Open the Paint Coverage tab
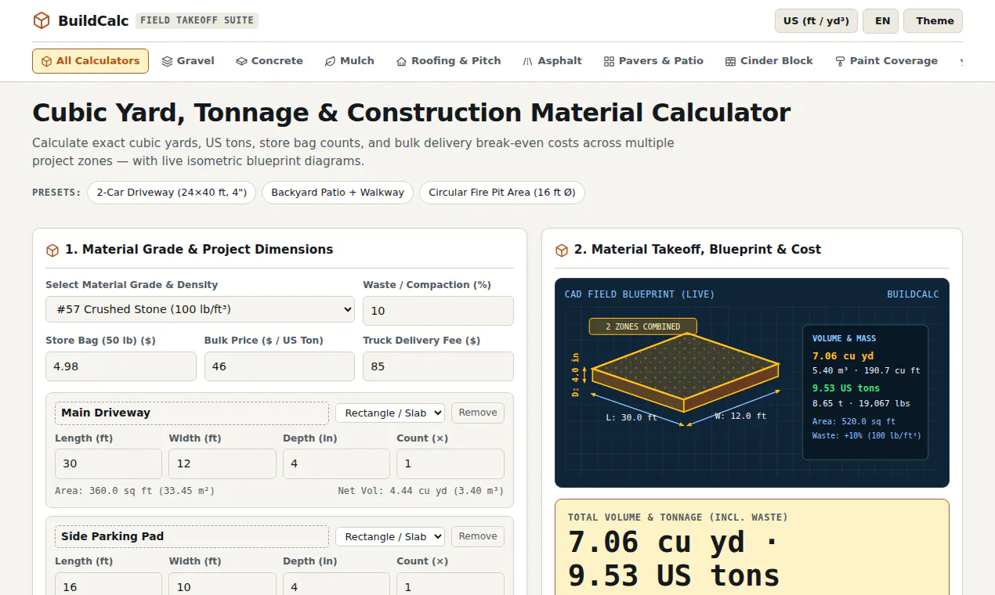Screen dimensions: 995x595 coord(886,61)
